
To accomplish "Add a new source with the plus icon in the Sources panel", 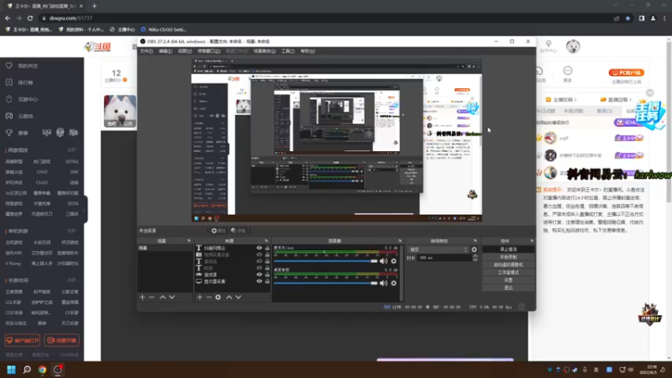I will pos(199,297).
